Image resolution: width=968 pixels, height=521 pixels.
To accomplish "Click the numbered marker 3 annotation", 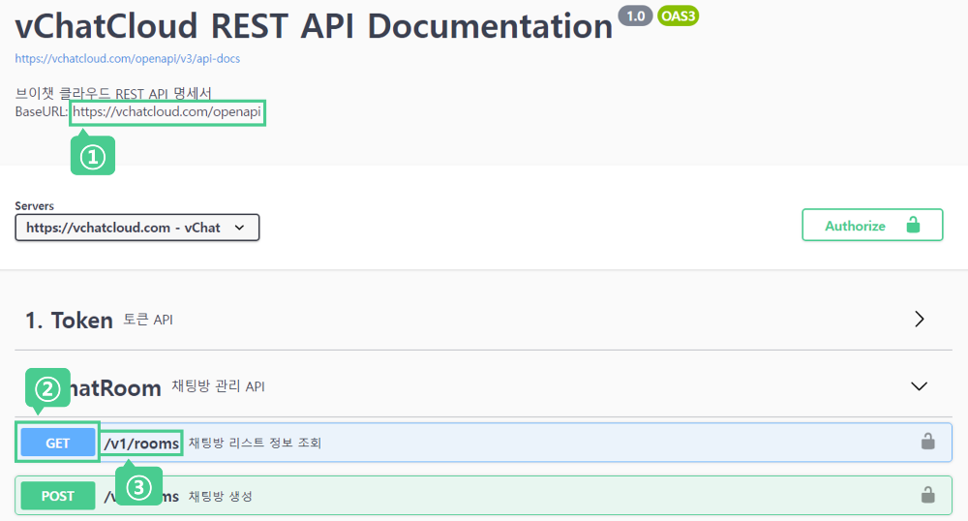I will point(139,487).
